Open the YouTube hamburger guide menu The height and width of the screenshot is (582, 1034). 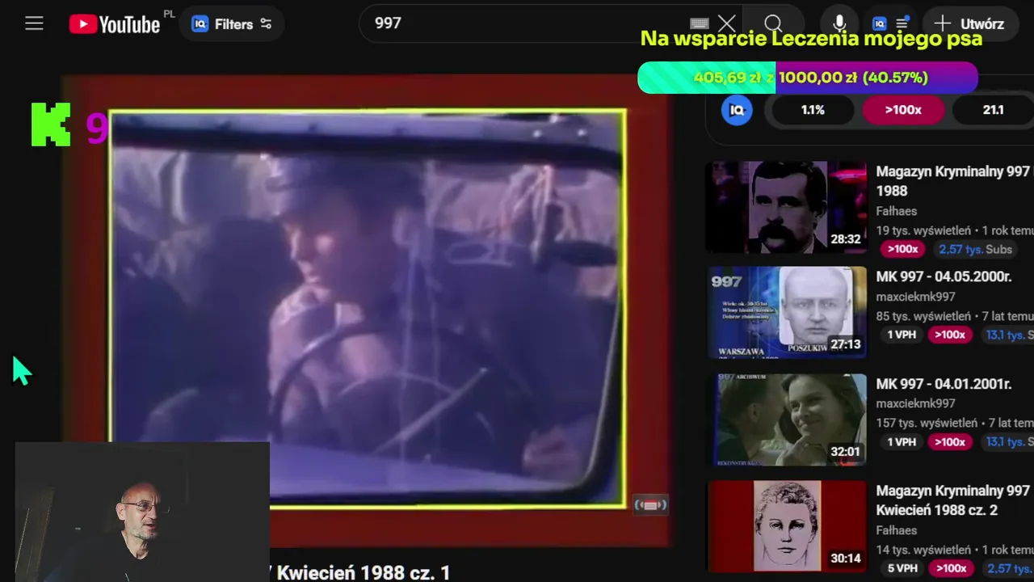click(x=34, y=23)
